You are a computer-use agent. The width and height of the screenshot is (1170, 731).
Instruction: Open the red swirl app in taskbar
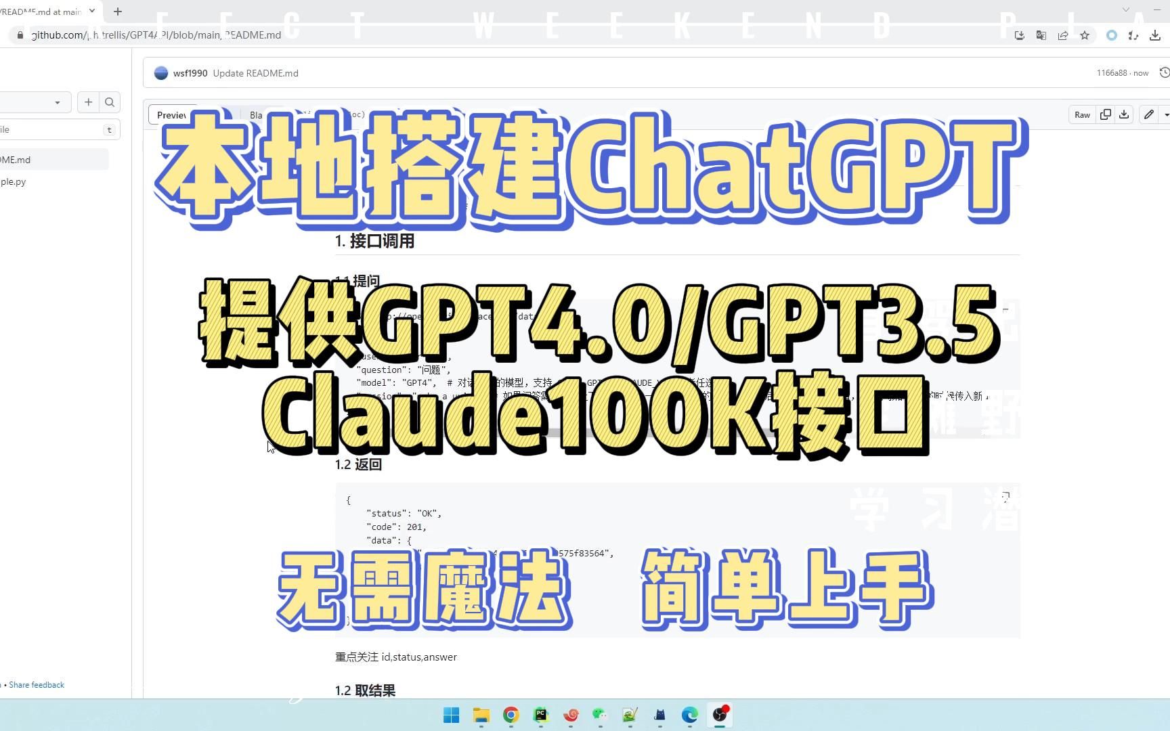coord(571,715)
